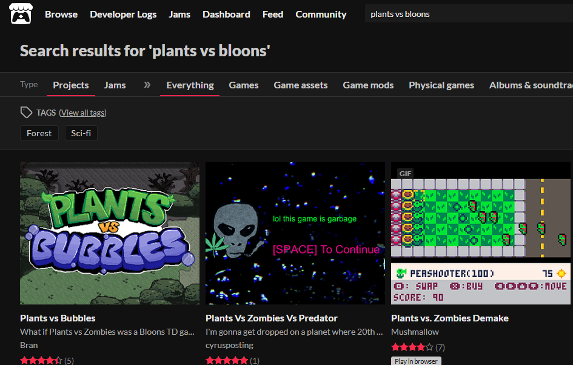Image resolution: width=573 pixels, height=365 pixels.
Task: Click the star rating of Plants vs. Zombies Demake
Action: click(x=412, y=347)
